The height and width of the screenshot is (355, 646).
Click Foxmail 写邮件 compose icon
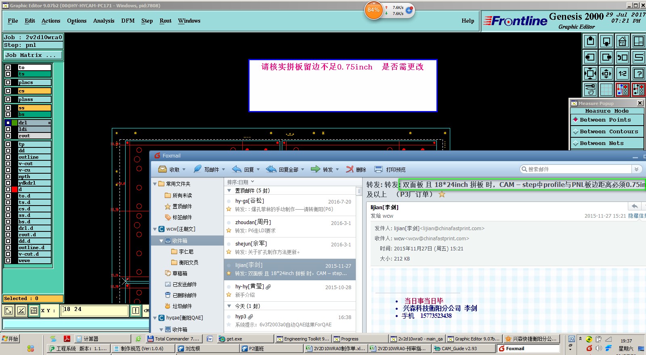point(197,169)
